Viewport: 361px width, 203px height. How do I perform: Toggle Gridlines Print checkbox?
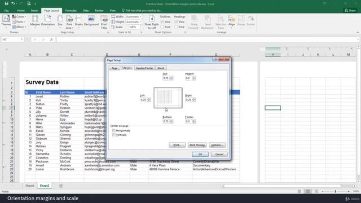tap(162, 27)
